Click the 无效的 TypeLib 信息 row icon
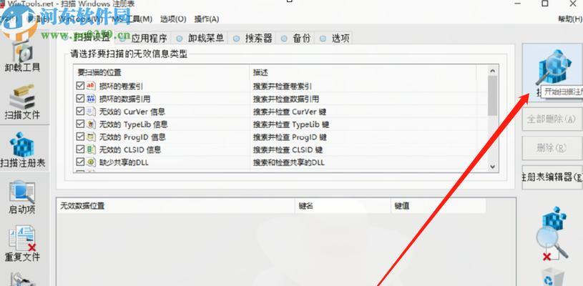583x286 pixels. click(91, 124)
